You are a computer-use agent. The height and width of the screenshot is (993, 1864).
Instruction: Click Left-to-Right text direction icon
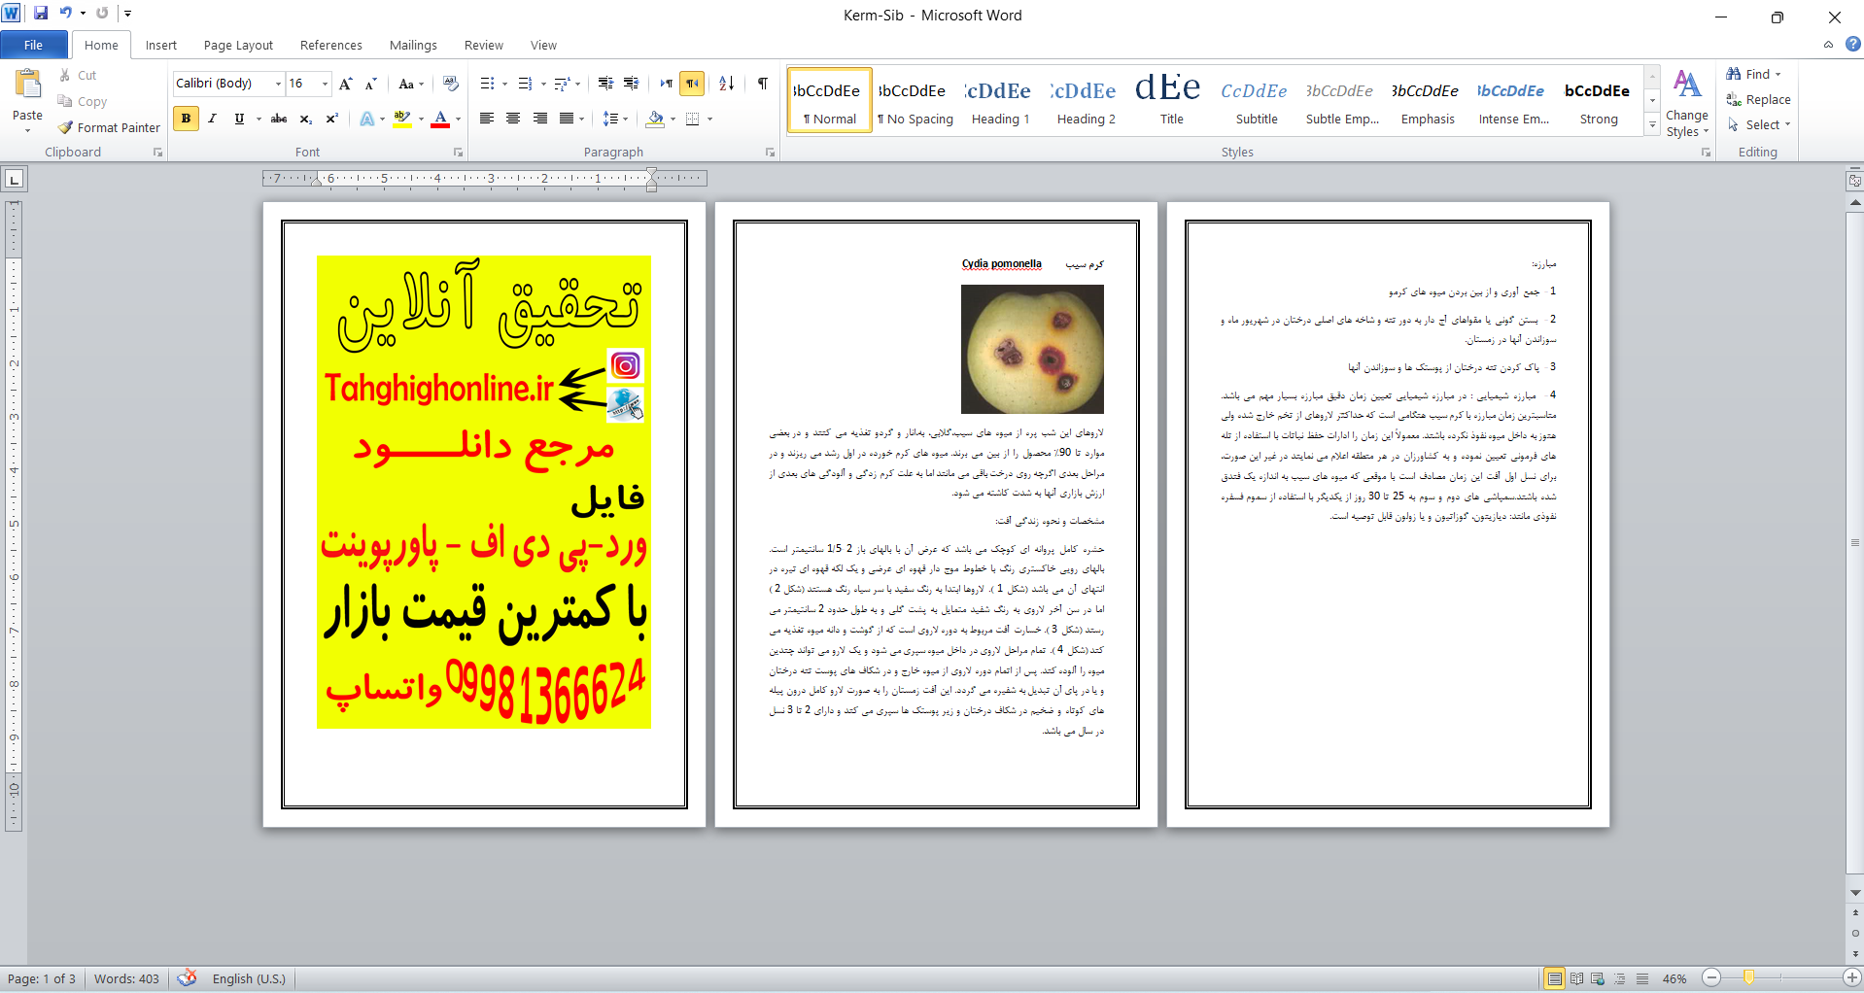tap(666, 84)
